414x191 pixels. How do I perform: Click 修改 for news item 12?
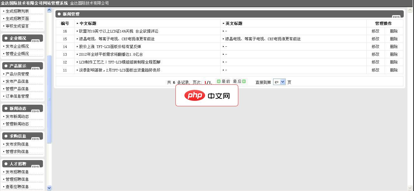375,62
